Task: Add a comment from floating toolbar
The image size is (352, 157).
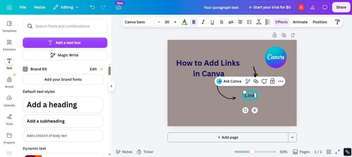Action: pos(264,81)
